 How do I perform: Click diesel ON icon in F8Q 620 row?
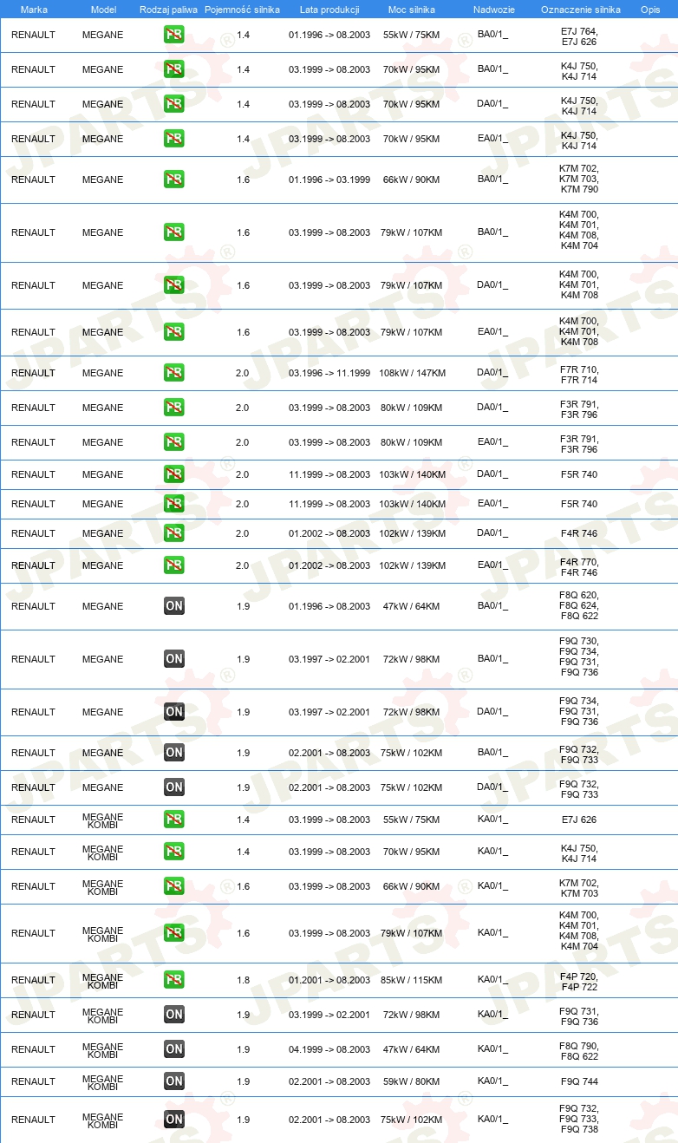(174, 606)
